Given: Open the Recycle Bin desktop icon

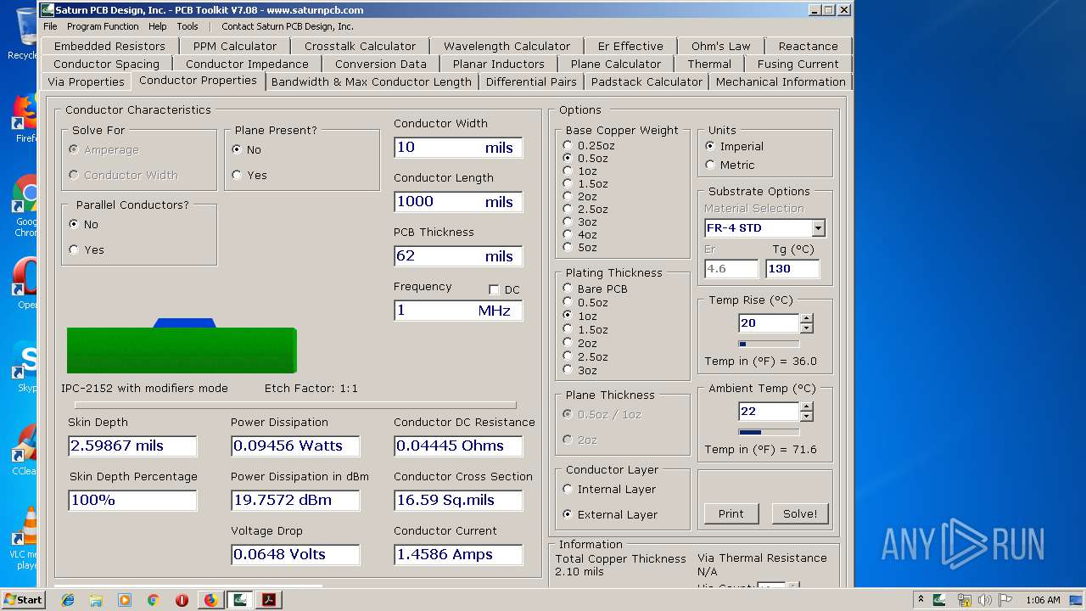Looking at the screenshot, I should coord(23,34).
